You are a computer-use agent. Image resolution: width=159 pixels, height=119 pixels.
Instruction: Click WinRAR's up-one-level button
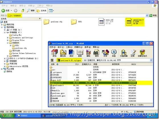point(52,60)
